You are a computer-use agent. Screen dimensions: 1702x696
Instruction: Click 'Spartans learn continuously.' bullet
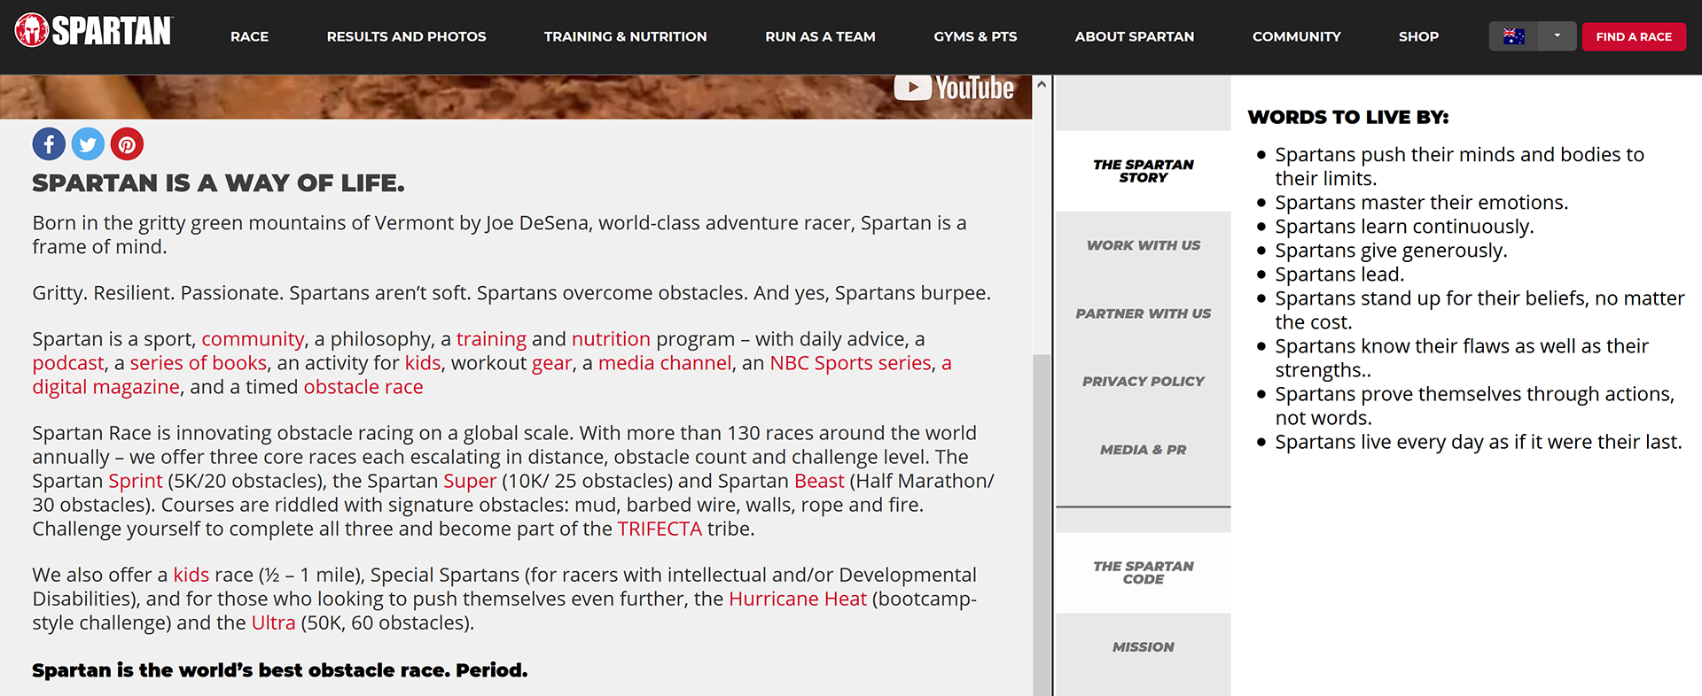tap(1404, 227)
